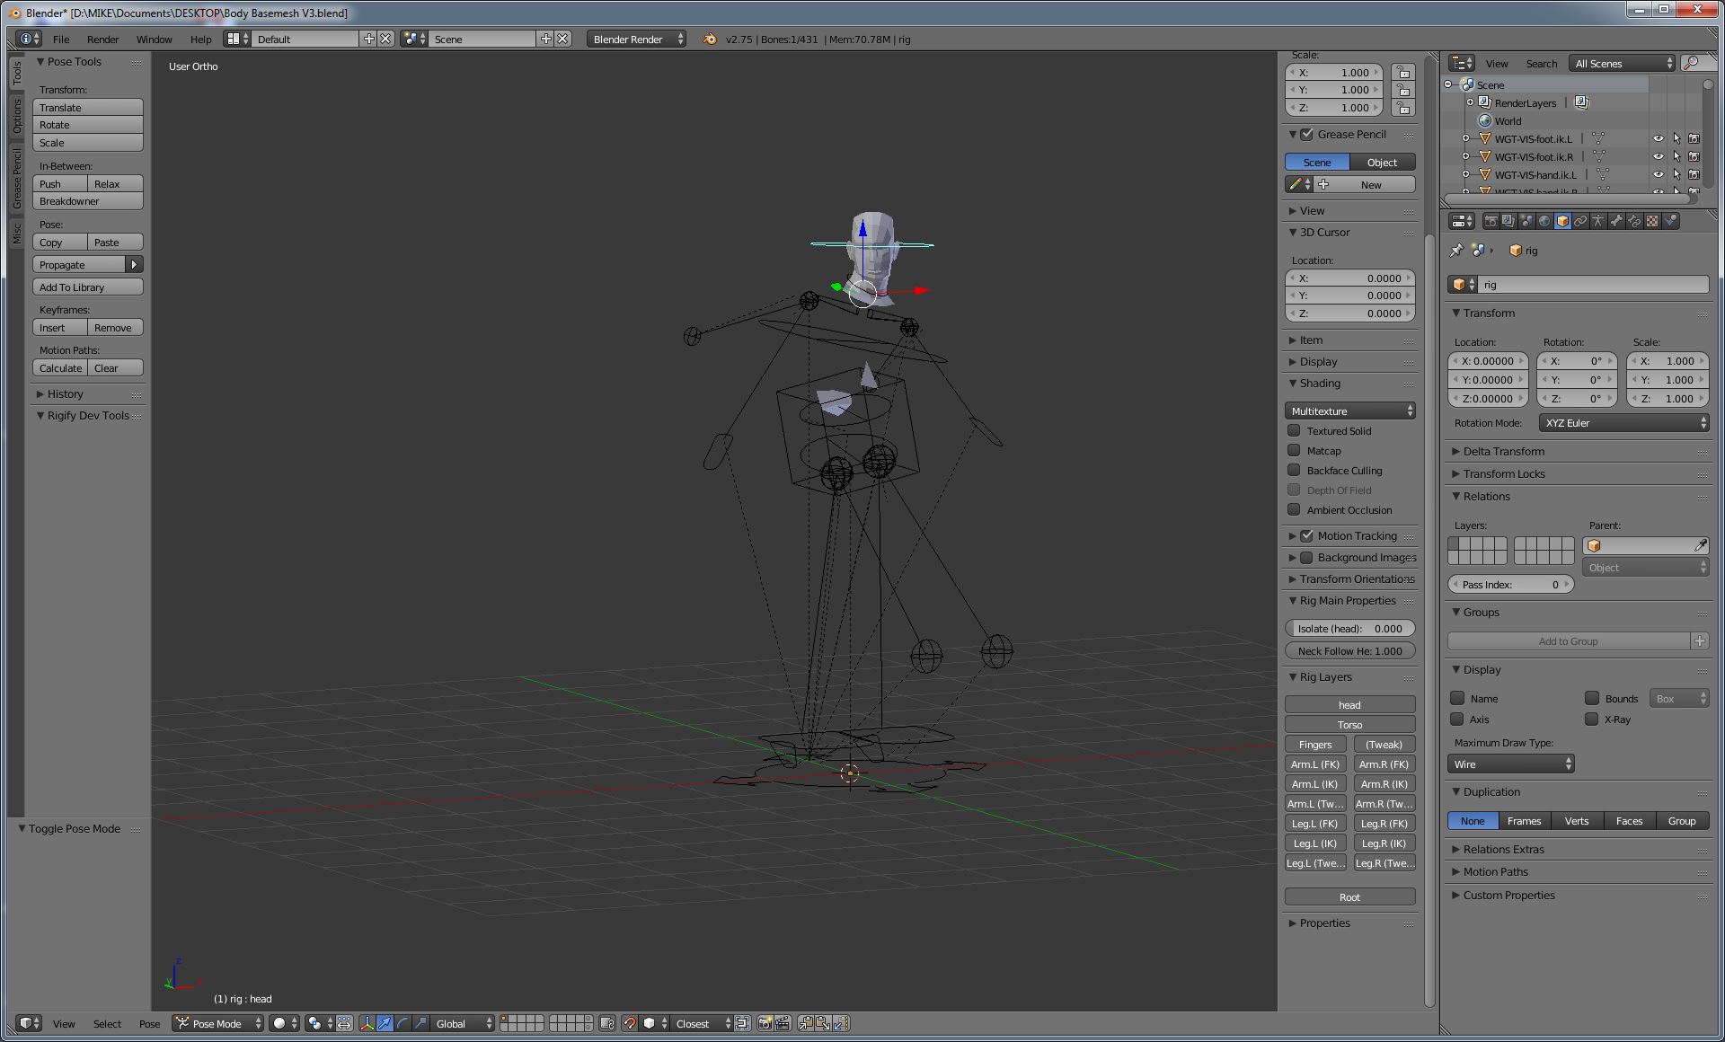Open the XYZ Euler rotation mode dropdown

click(1623, 423)
